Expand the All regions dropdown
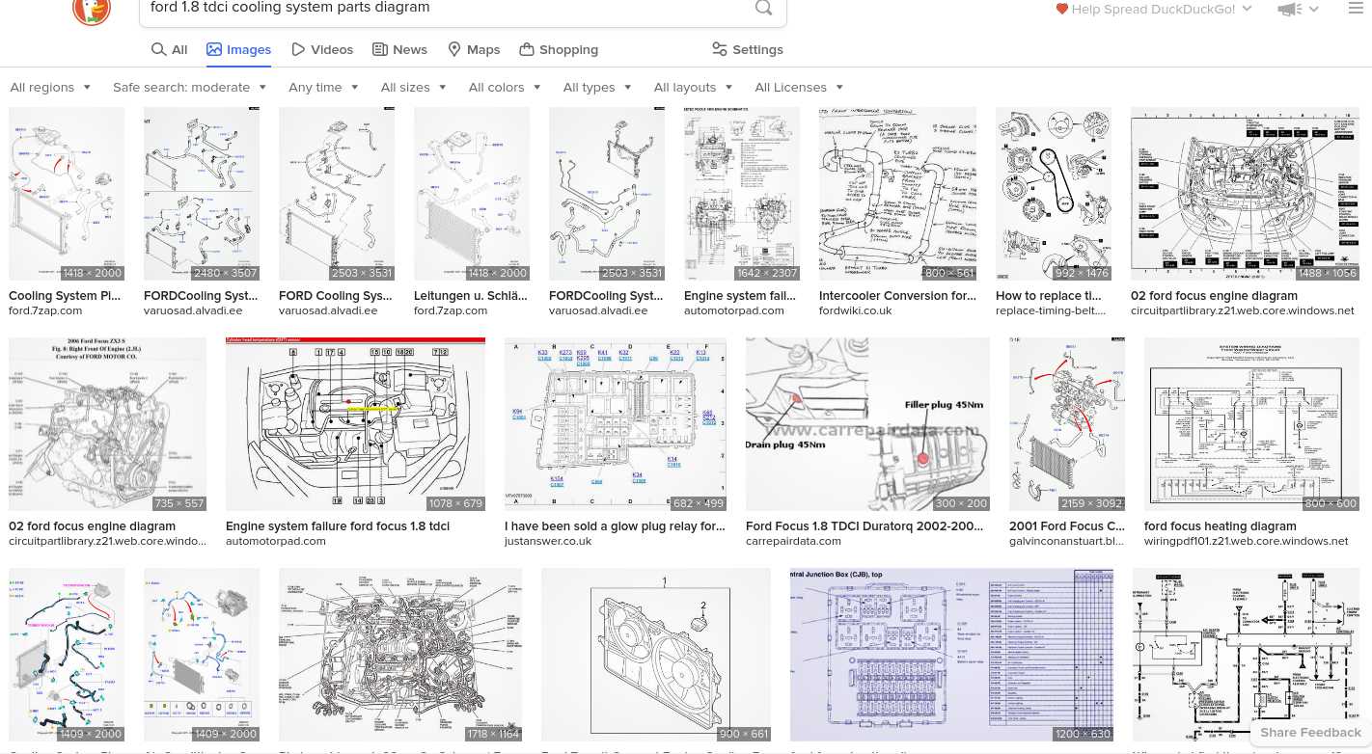The height and width of the screenshot is (754, 1372). [x=50, y=87]
